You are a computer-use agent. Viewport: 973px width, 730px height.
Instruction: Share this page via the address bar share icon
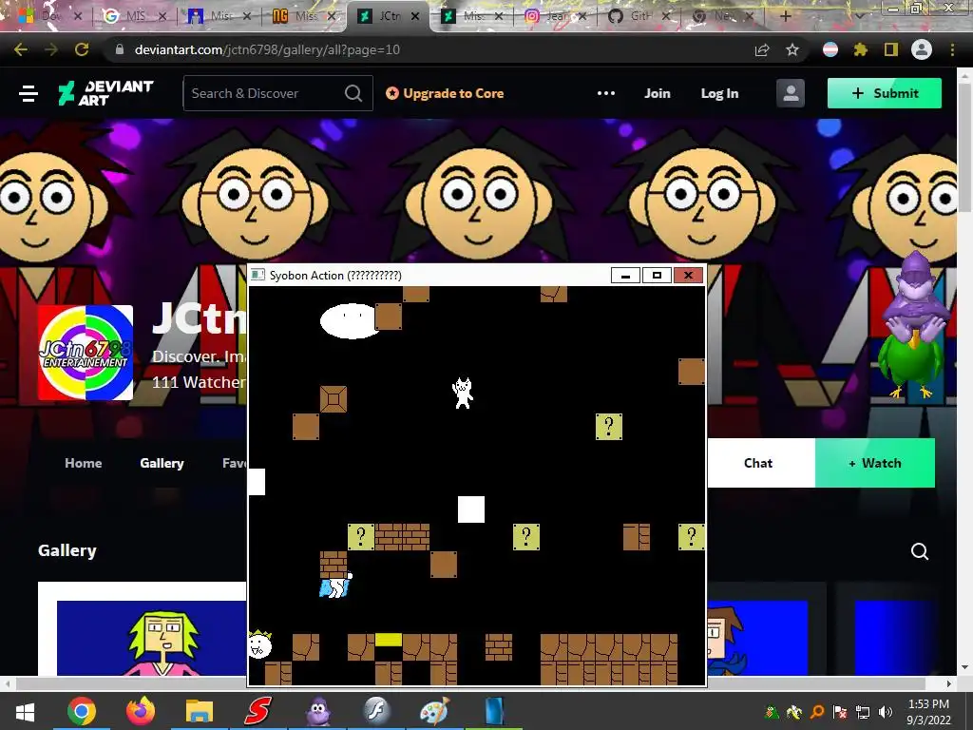coord(762,49)
